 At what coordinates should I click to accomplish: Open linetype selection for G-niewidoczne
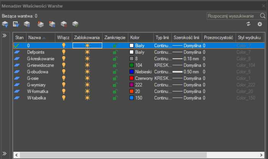[162, 65]
